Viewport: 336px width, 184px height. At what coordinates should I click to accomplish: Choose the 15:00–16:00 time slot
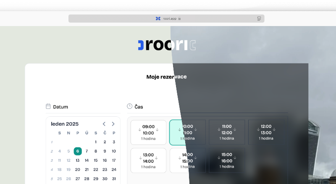(227, 160)
